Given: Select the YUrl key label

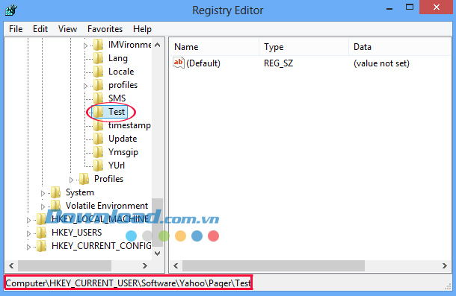Looking at the screenshot, I should point(117,166).
